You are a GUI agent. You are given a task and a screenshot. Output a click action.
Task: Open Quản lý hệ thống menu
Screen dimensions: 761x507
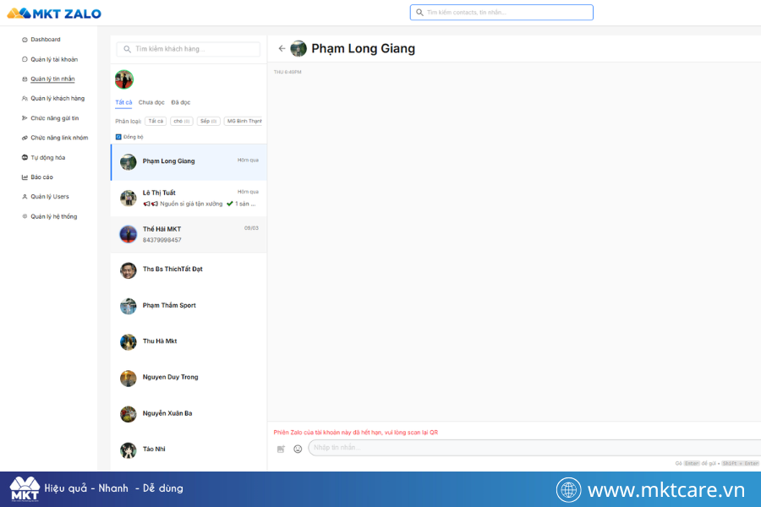(x=54, y=216)
